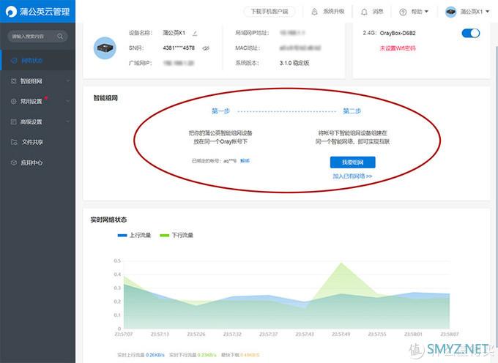Click the 上行流量 legend label
Viewport: 498px width, 363px height.
coord(140,235)
